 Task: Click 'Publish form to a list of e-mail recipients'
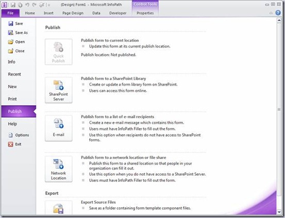click(118, 116)
